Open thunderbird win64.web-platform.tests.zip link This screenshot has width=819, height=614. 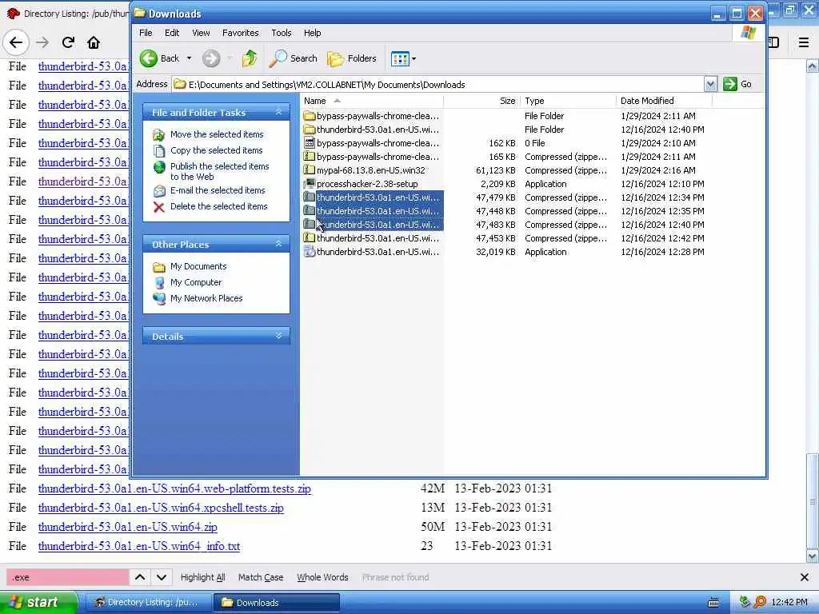(174, 488)
